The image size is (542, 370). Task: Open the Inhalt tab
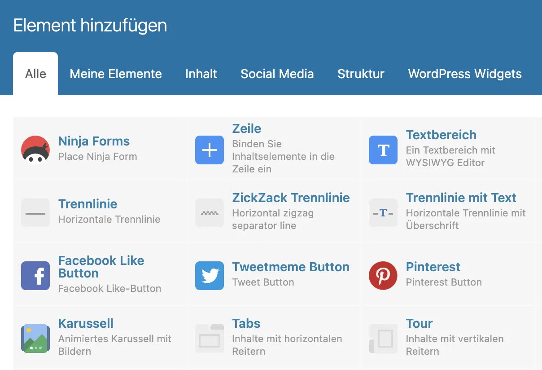point(201,74)
